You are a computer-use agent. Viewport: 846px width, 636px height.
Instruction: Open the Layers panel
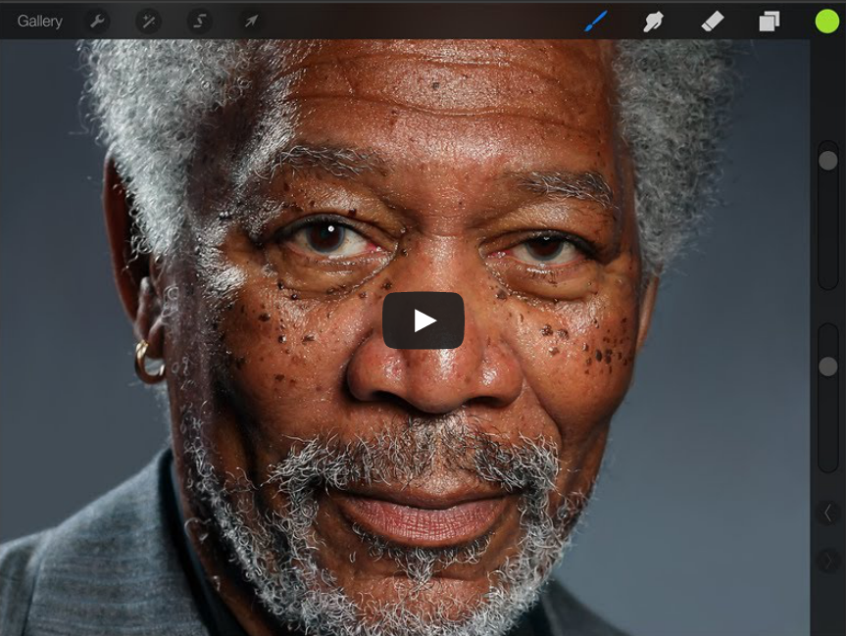[770, 21]
